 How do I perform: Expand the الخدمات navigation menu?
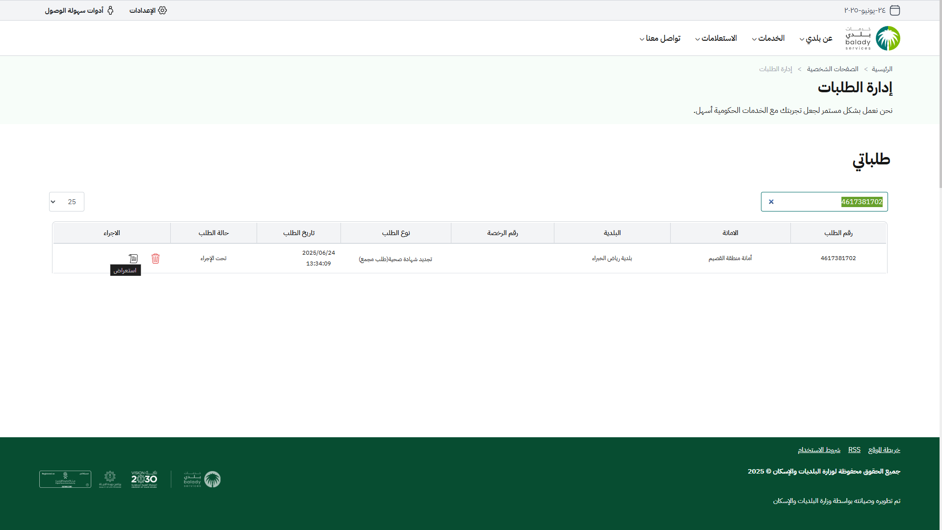(768, 38)
